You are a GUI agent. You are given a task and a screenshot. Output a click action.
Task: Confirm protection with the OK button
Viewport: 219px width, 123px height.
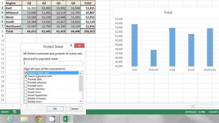pos(55,109)
